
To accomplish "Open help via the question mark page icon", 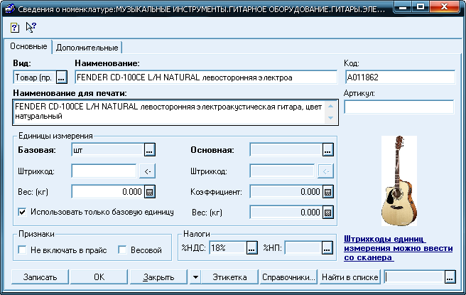I will [x=14, y=28].
